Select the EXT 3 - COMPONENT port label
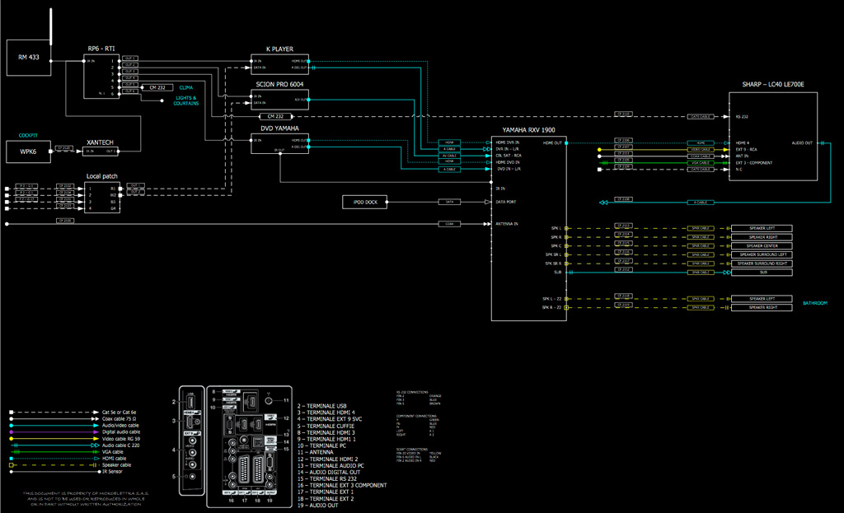The width and height of the screenshot is (844, 513). (753, 162)
